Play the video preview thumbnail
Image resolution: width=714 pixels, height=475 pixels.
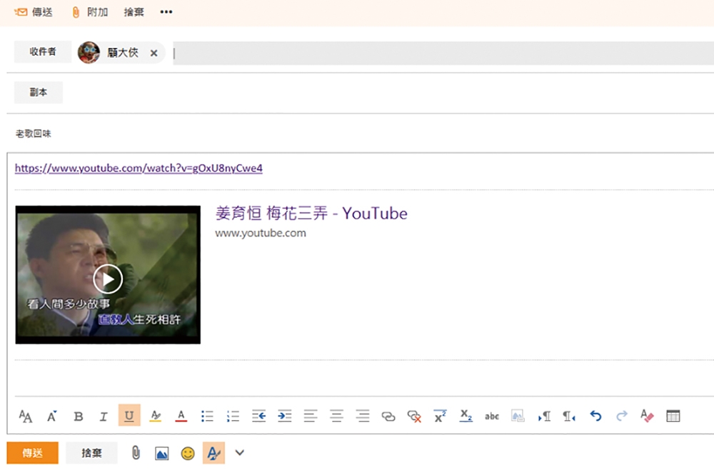[x=108, y=274]
